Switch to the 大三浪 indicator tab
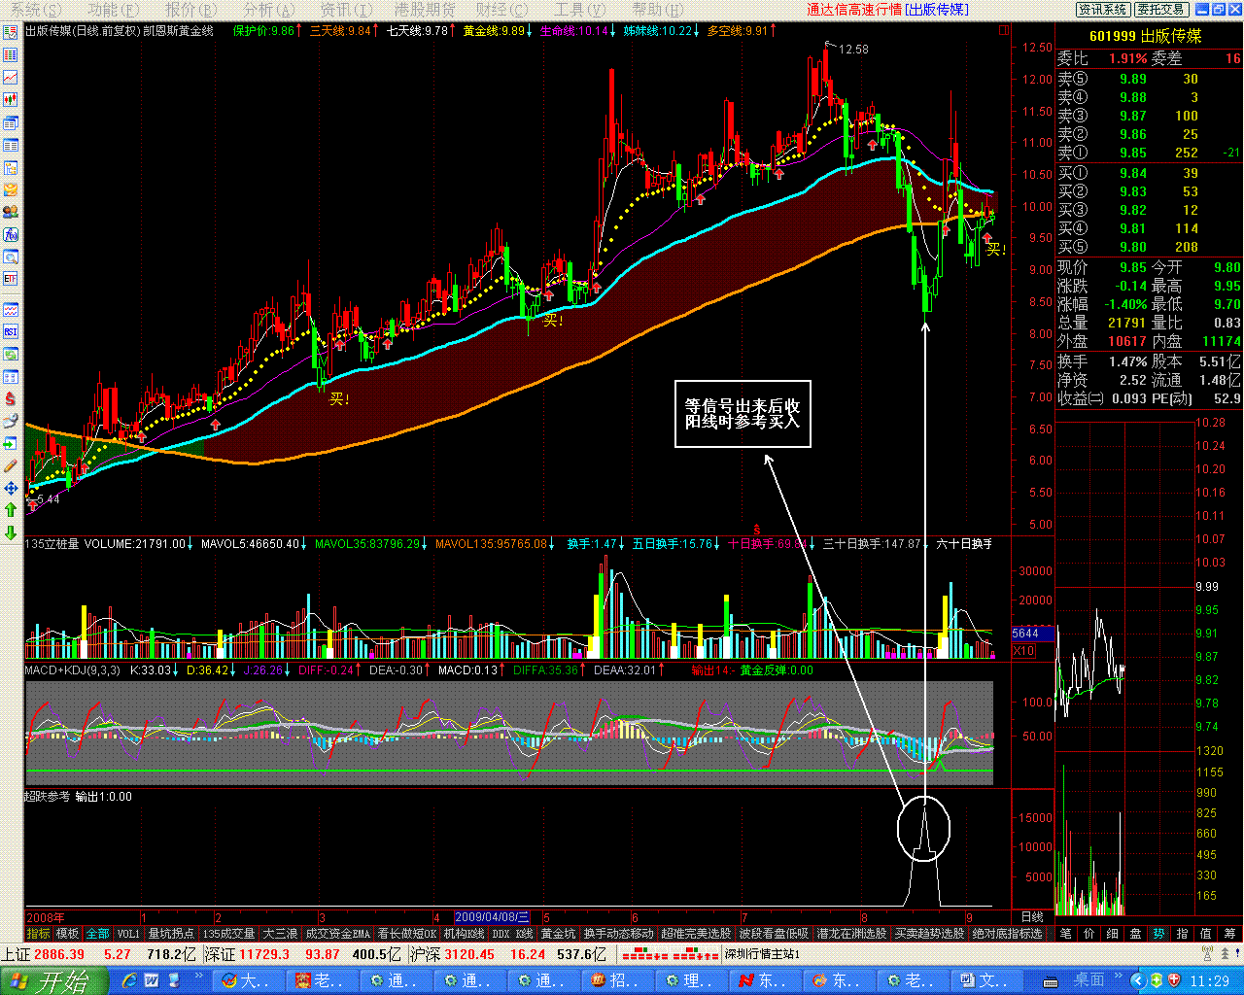Image resolution: width=1244 pixels, height=995 pixels. [x=281, y=934]
